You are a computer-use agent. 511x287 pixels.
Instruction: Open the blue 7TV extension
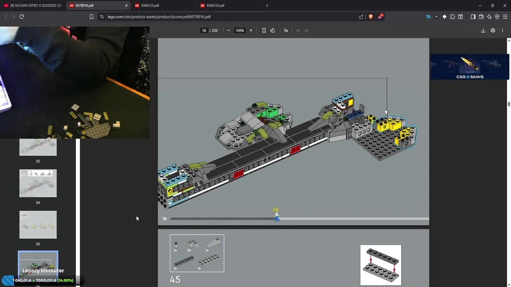coord(428,17)
